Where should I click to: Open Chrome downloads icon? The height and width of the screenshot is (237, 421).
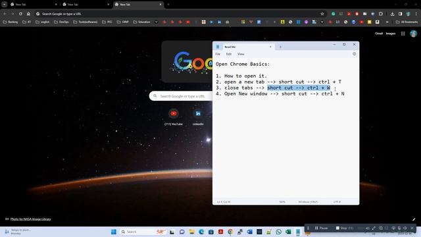coord(392,14)
